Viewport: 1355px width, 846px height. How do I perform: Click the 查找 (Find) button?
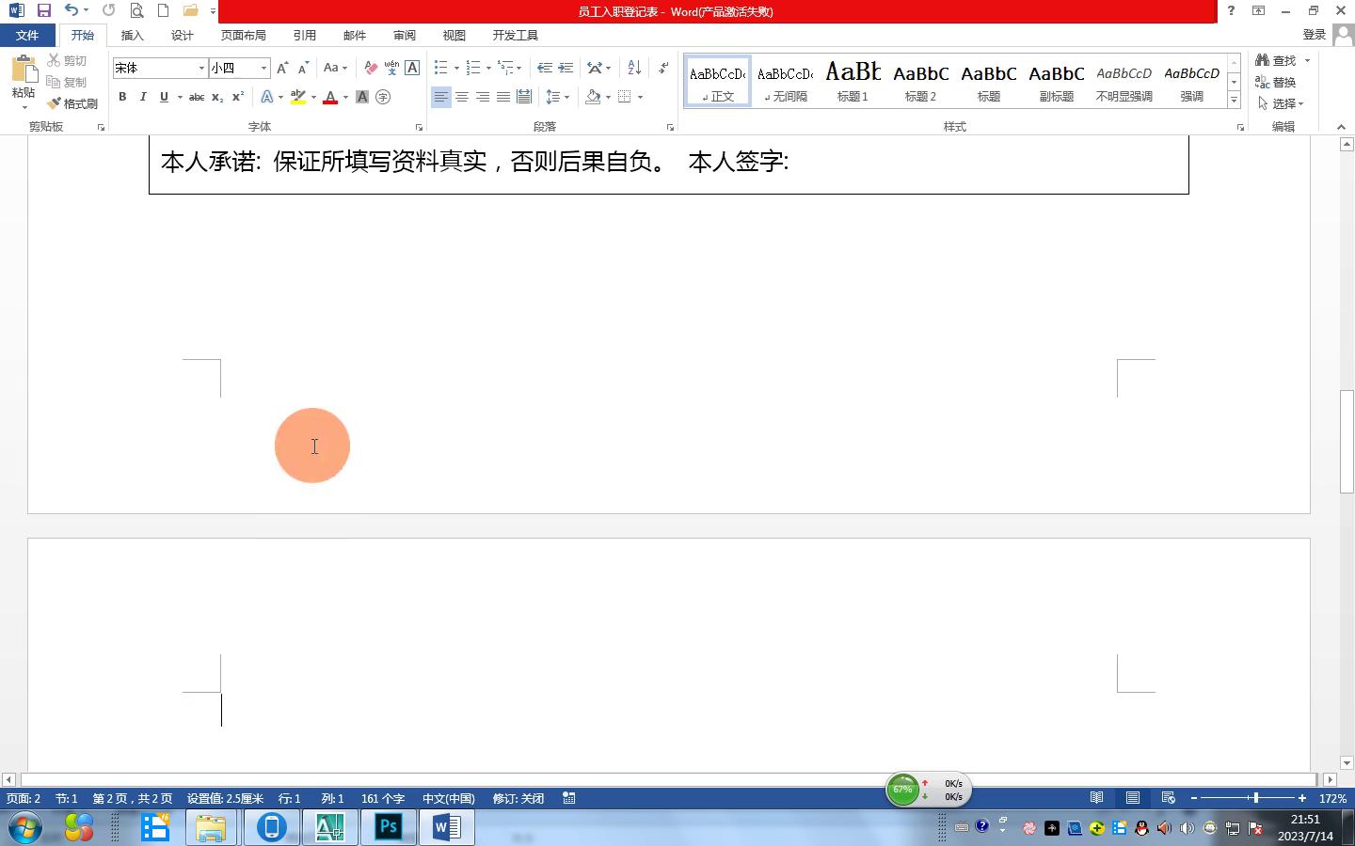(x=1276, y=60)
